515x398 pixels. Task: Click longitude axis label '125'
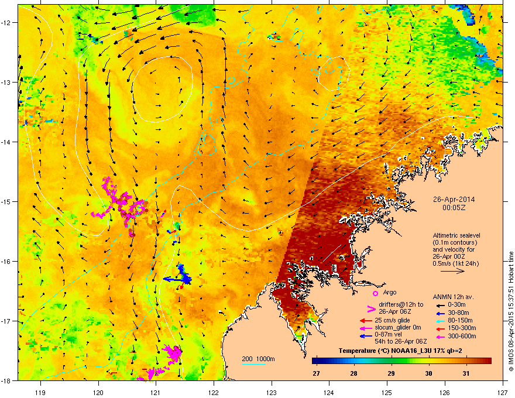387,392
